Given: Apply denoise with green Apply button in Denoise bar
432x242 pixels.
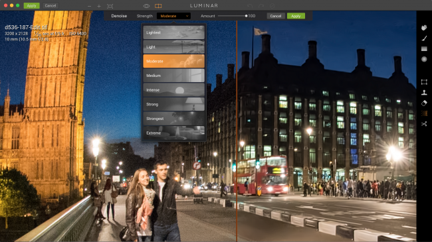Looking at the screenshot, I should pos(296,16).
